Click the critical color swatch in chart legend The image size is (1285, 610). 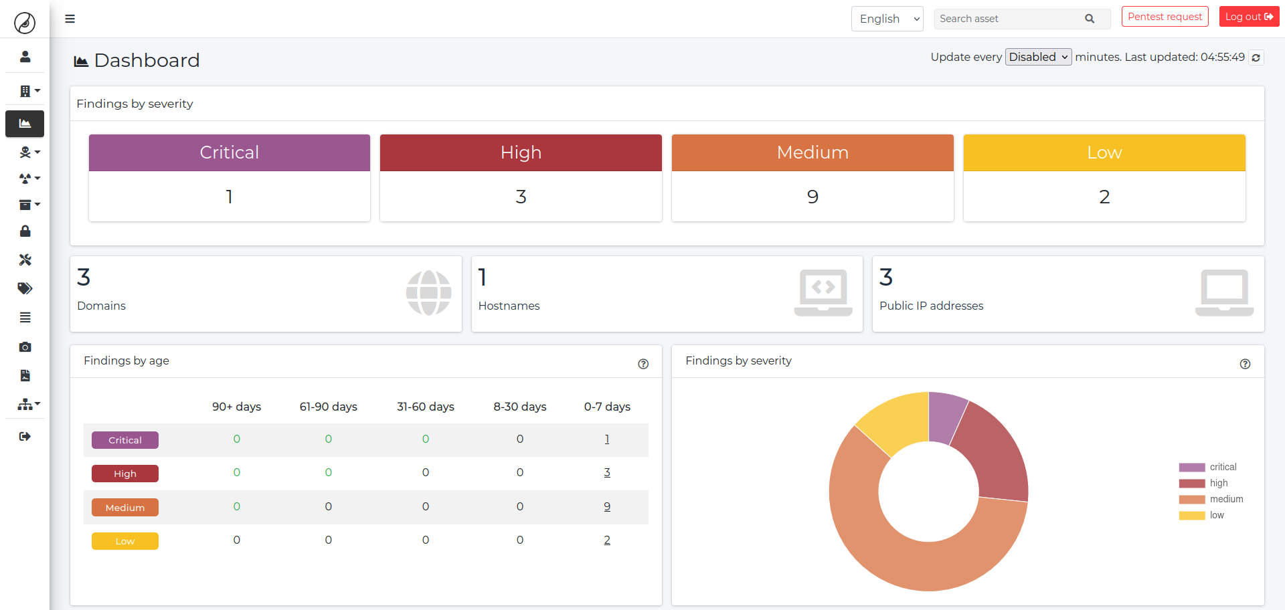(1191, 466)
